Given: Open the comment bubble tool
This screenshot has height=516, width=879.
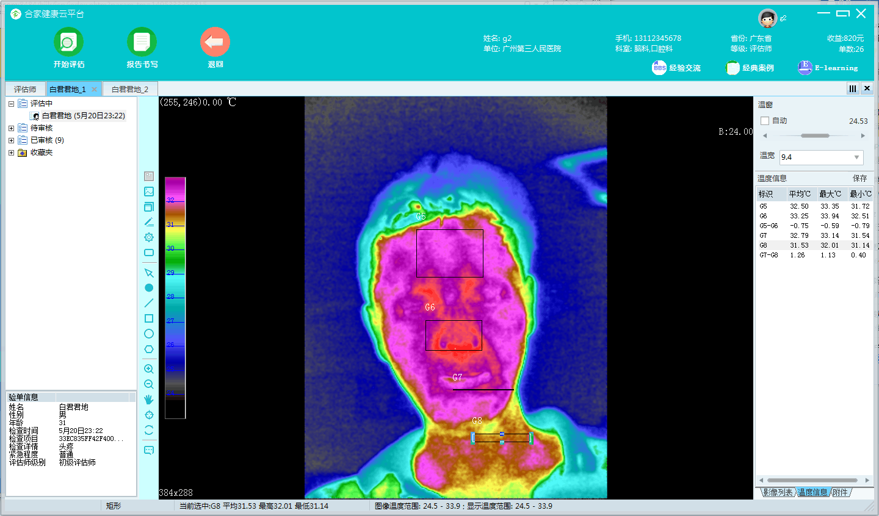Looking at the screenshot, I should coord(149,450).
